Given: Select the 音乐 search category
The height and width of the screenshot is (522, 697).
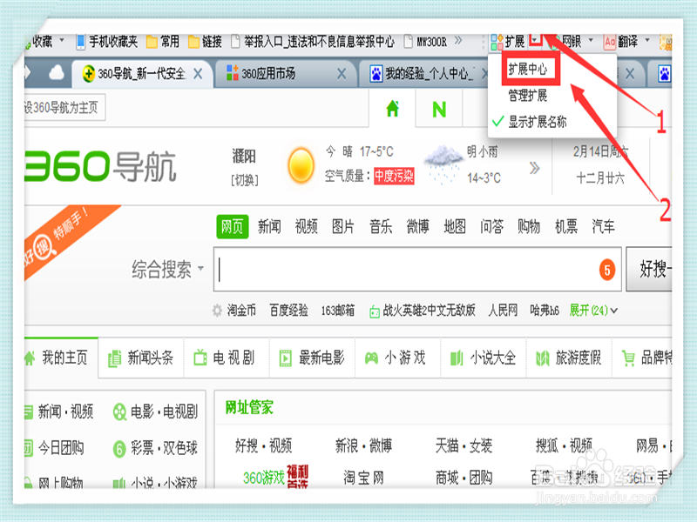Looking at the screenshot, I should pos(381,227).
